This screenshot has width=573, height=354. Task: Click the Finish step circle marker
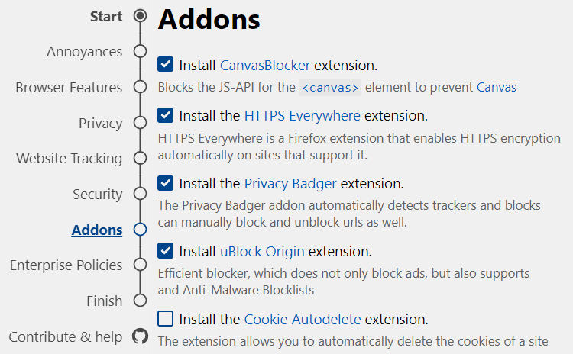[x=140, y=301]
